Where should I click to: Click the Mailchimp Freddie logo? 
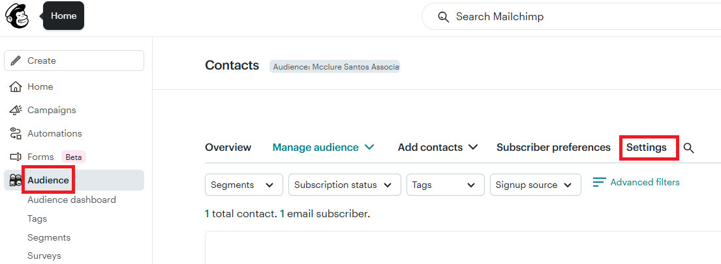[18, 16]
